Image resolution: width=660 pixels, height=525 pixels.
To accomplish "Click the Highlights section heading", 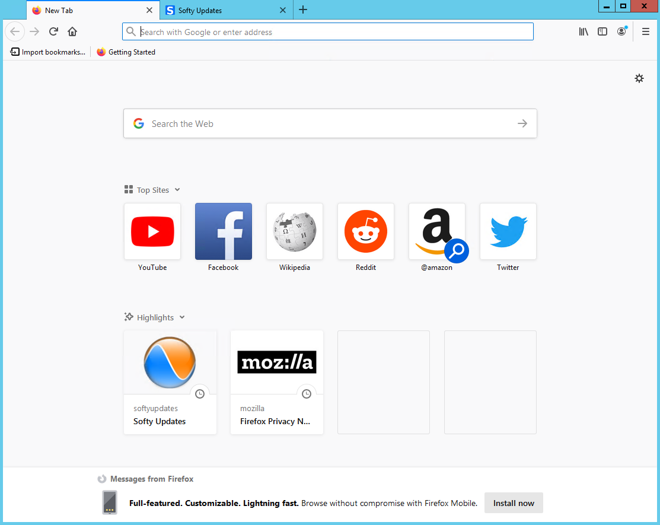I will click(x=155, y=317).
